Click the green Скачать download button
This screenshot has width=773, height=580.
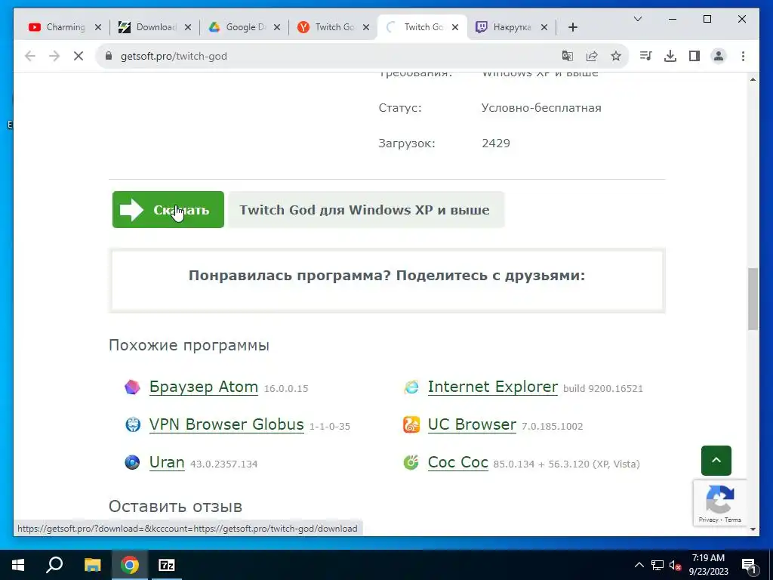tap(168, 210)
